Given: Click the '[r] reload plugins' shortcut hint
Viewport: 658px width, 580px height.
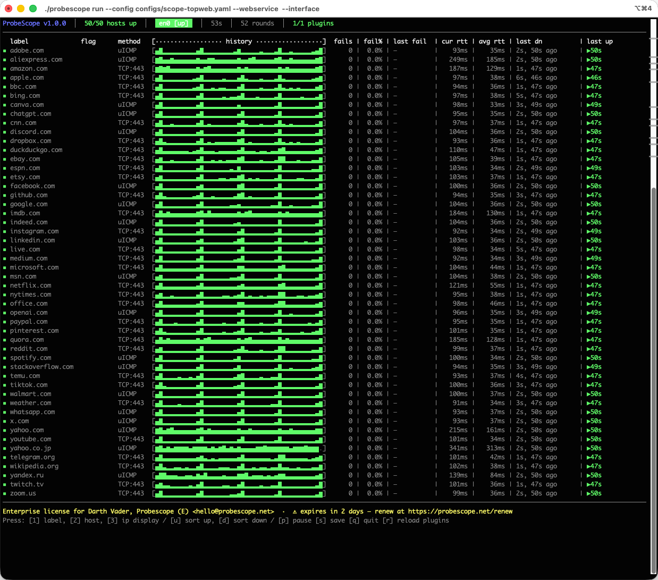Looking at the screenshot, I should point(416,520).
